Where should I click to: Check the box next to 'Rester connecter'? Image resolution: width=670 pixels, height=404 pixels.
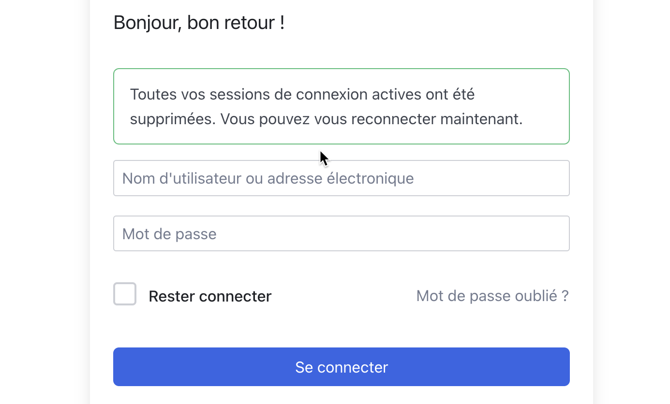click(x=124, y=294)
